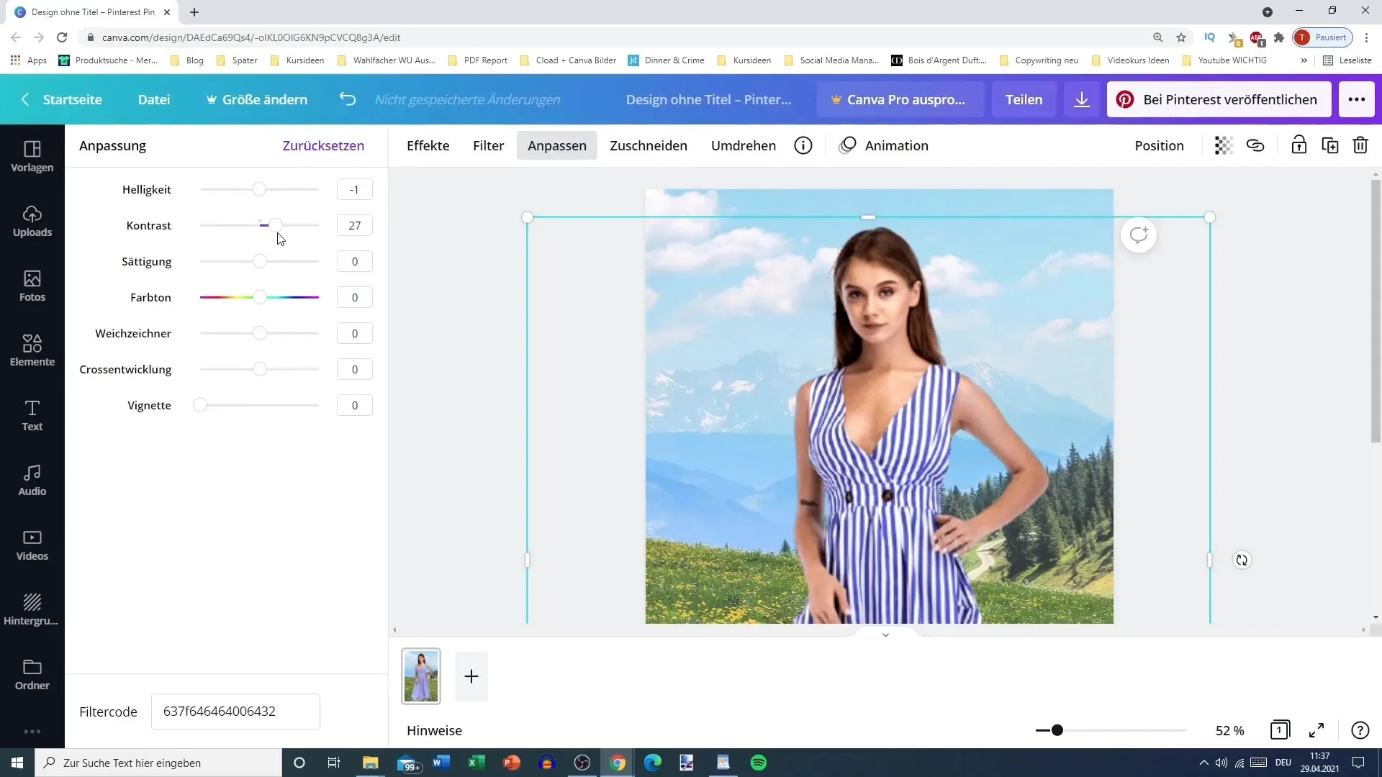
Task: Open the Zuschneiden crop option
Action: click(649, 145)
